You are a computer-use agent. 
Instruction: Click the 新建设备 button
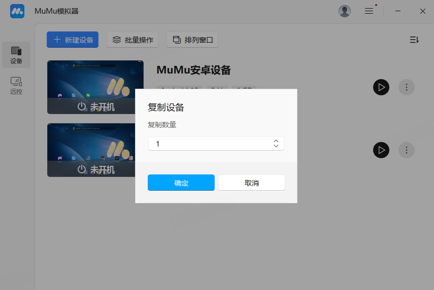click(73, 40)
